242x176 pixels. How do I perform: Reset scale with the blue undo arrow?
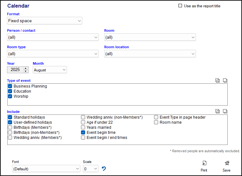(x=104, y=169)
